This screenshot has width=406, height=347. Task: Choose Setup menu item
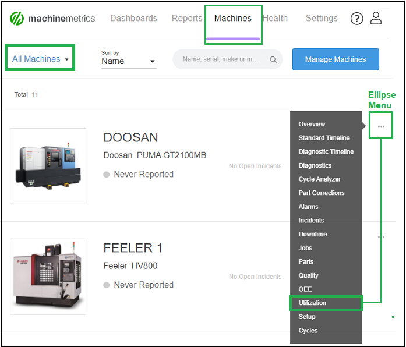point(307,317)
